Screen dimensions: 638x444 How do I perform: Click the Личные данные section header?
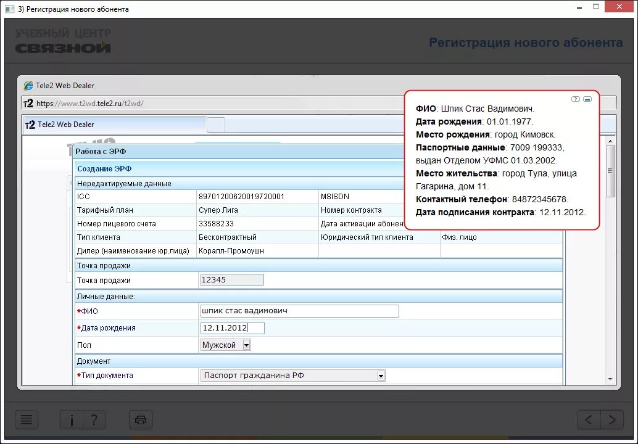106,297
